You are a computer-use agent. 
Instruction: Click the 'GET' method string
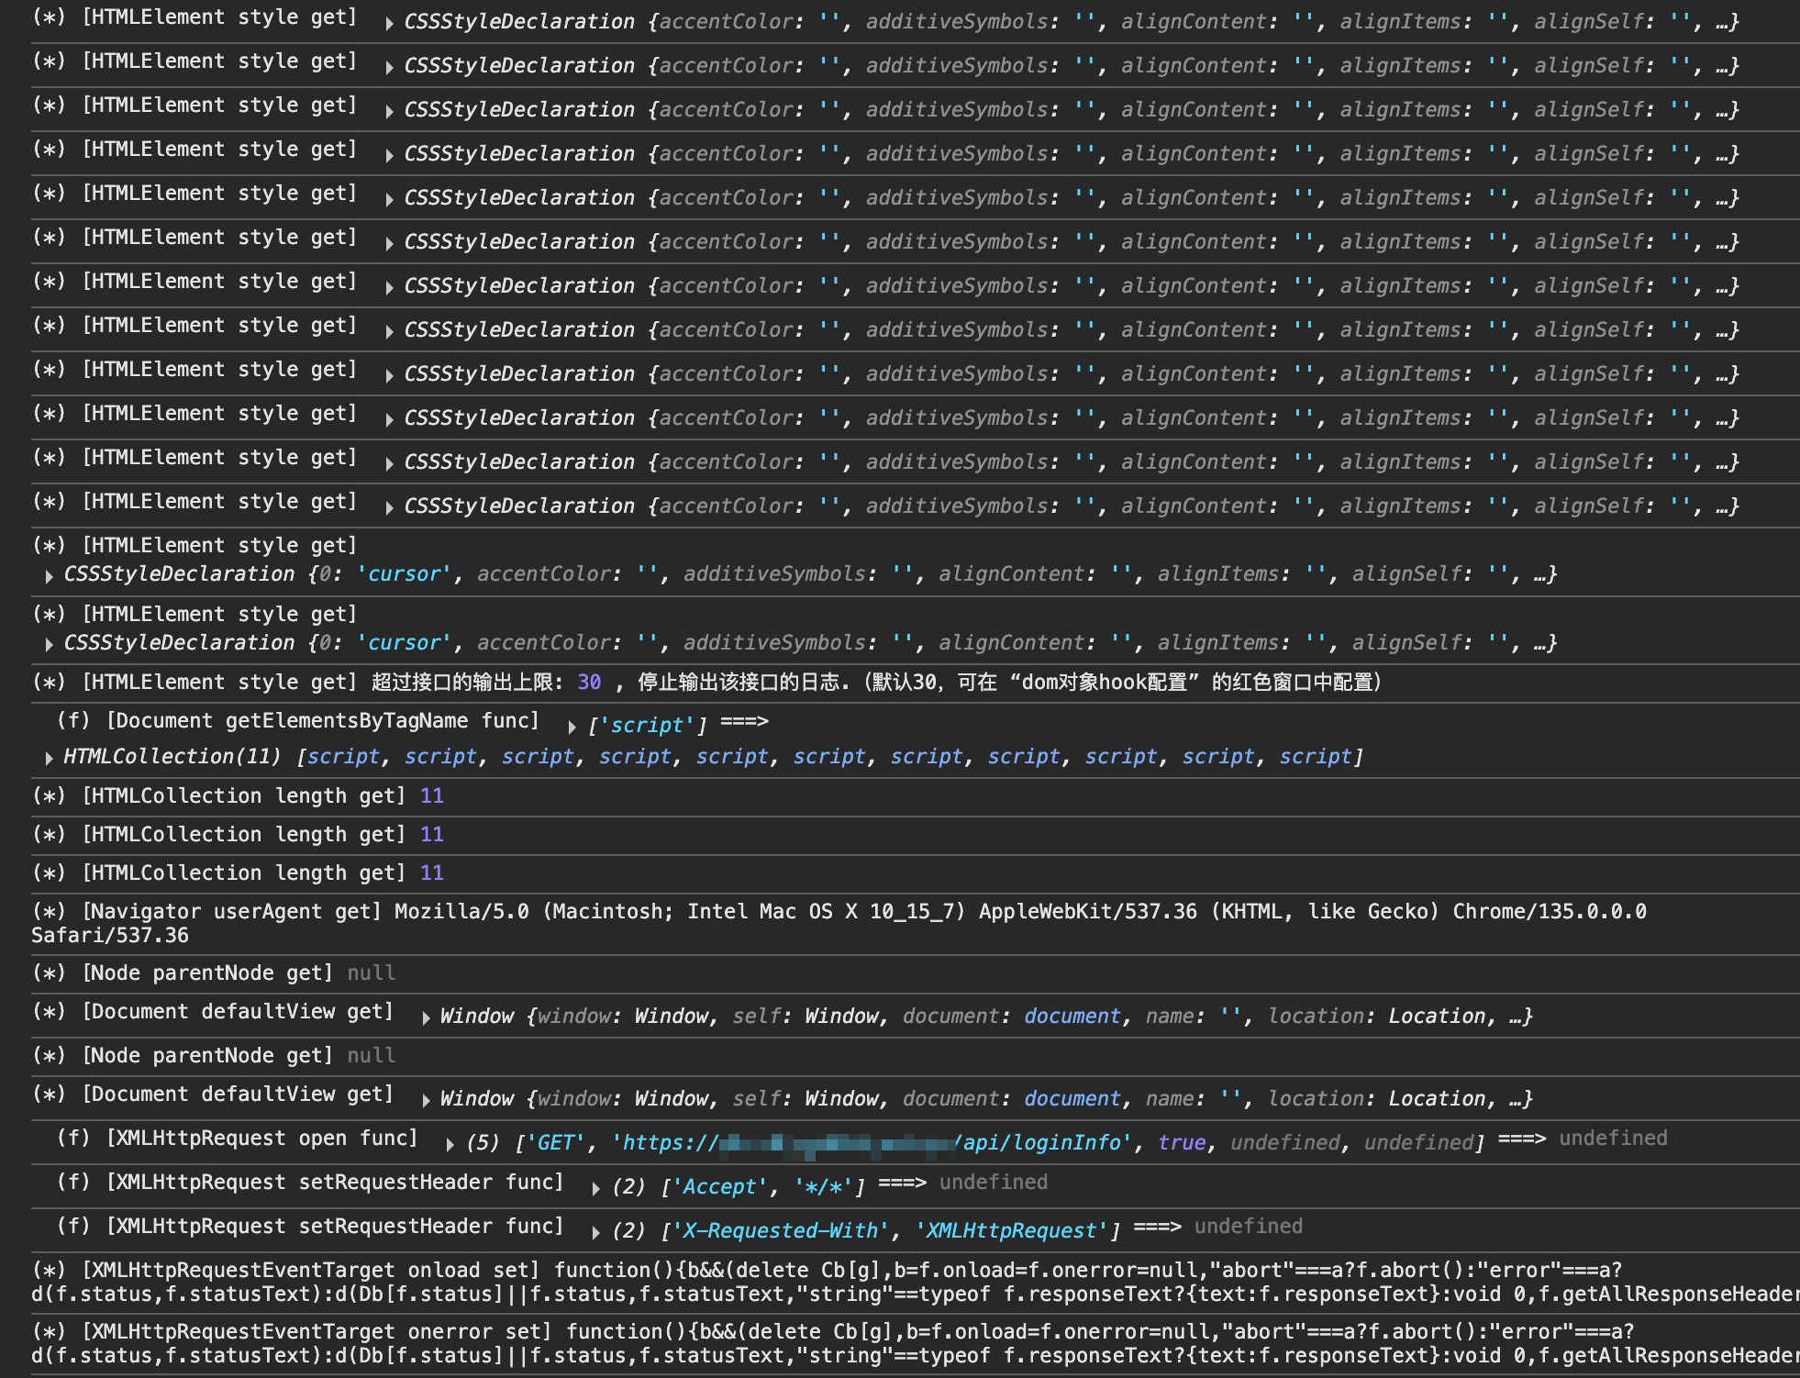pos(554,1143)
